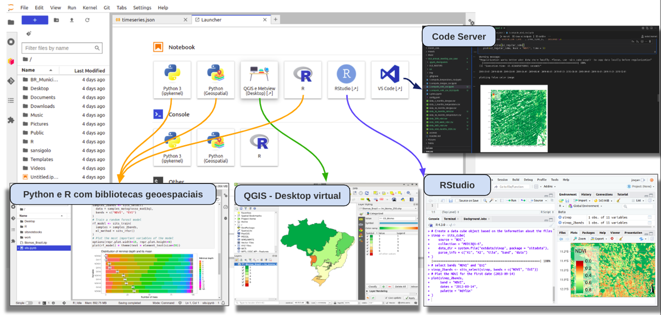Viewport: 661px width, 315px height.
Task: Check the Source on Save checkbox
Action: point(457,200)
